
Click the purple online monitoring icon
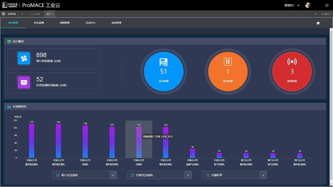pyautogui.click(x=24, y=82)
